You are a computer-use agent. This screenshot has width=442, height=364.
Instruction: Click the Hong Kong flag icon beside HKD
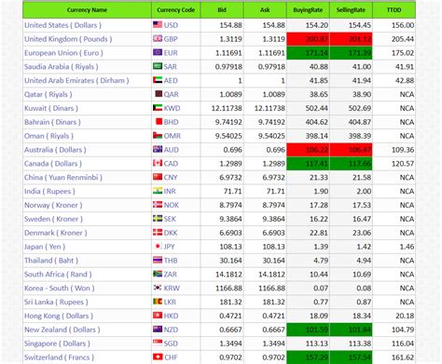(158, 316)
